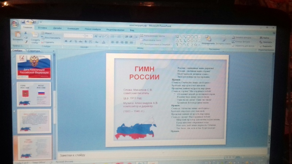
Task: Switch to the Дизайн (Design) ribbon tab
Action: (x=57, y=28)
